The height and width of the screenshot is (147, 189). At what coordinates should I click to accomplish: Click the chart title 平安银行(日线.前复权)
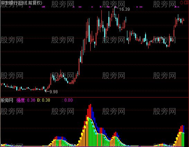pos(21,3)
